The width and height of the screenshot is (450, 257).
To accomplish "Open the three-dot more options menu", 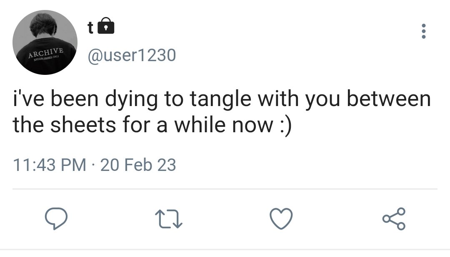I will [423, 31].
